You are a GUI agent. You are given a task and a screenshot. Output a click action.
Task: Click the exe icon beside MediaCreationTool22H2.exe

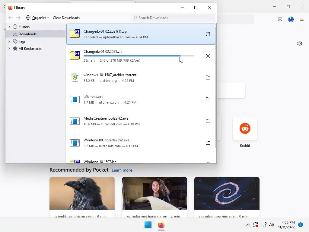pos(75,121)
